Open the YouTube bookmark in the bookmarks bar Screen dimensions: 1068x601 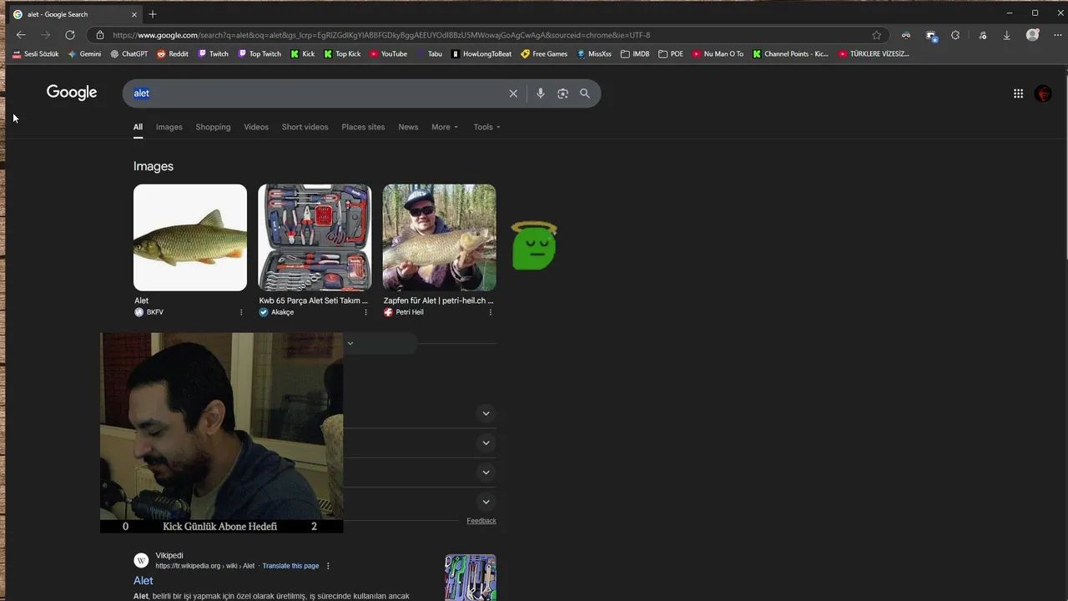pyautogui.click(x=388, y=53)
